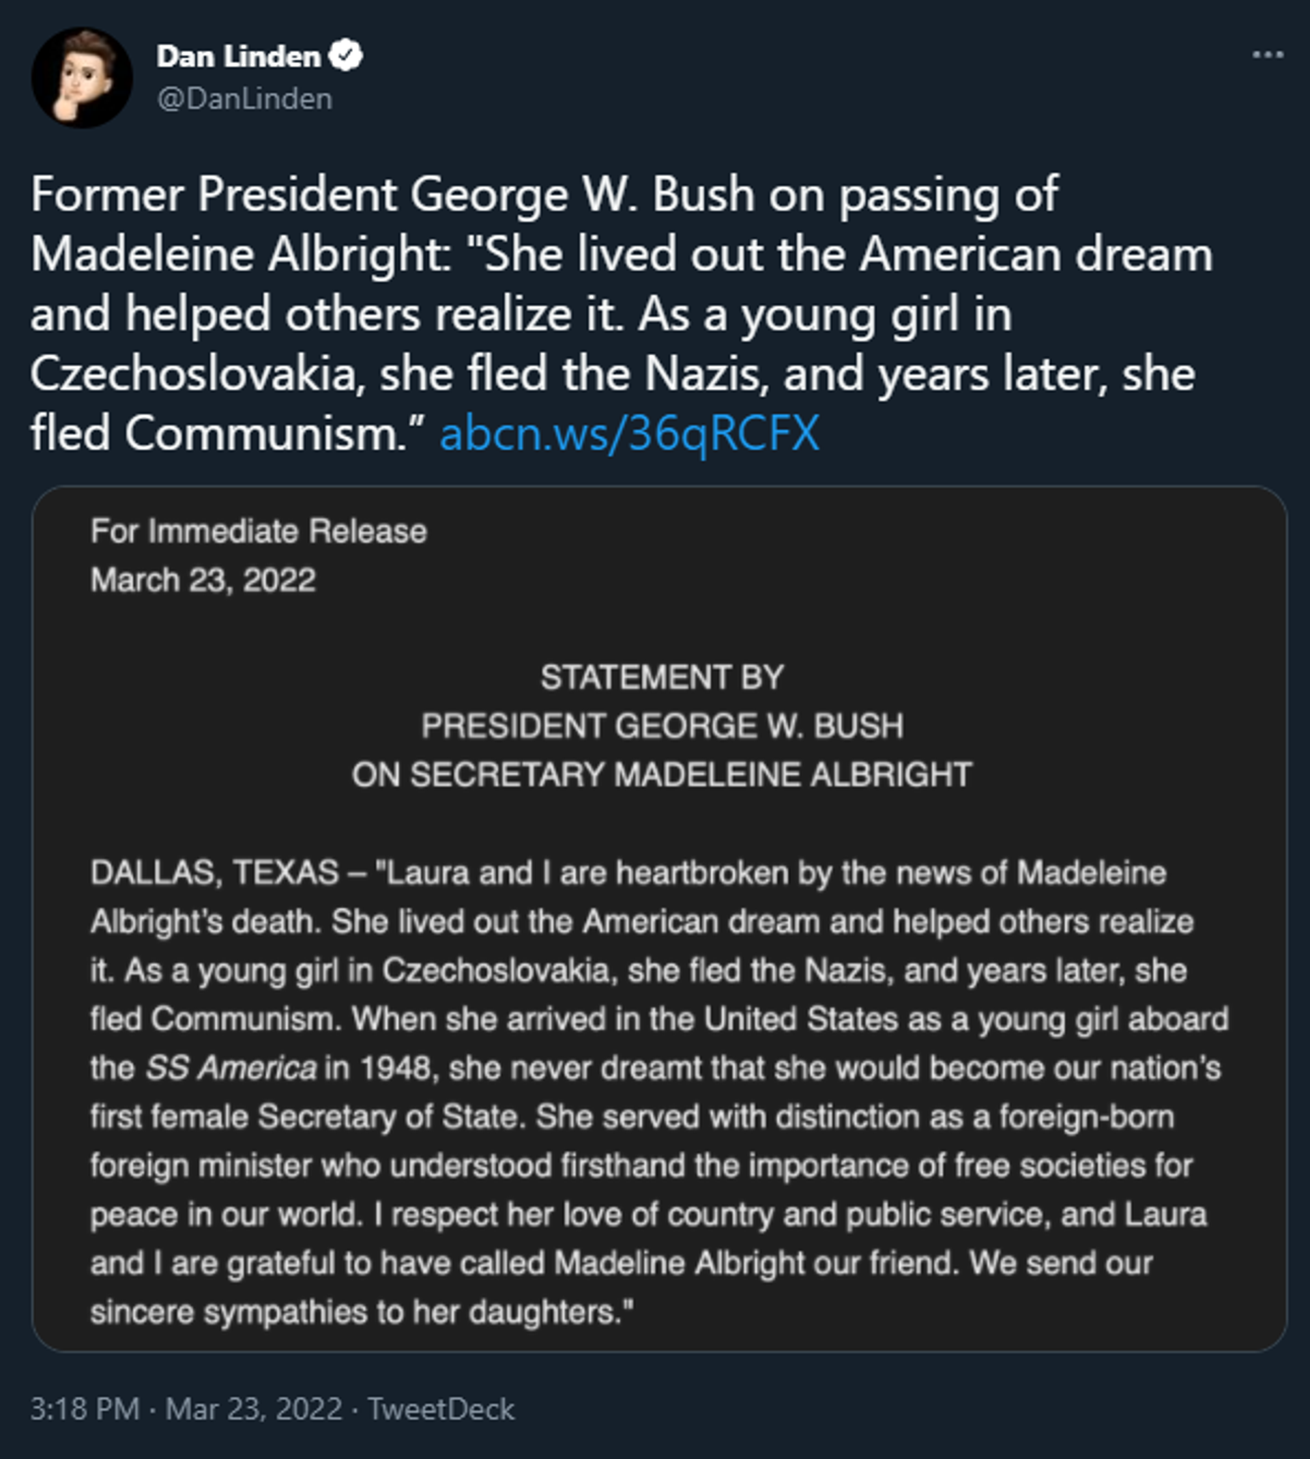This screenshot has height=1459, width=1310.
Task: Open the three-dot more options menu
Action: 1268,55
